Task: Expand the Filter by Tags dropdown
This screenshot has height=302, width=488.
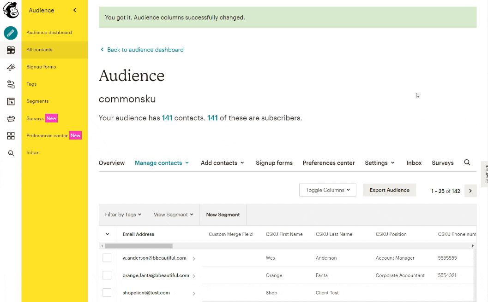Action: (x=122, y=215)
